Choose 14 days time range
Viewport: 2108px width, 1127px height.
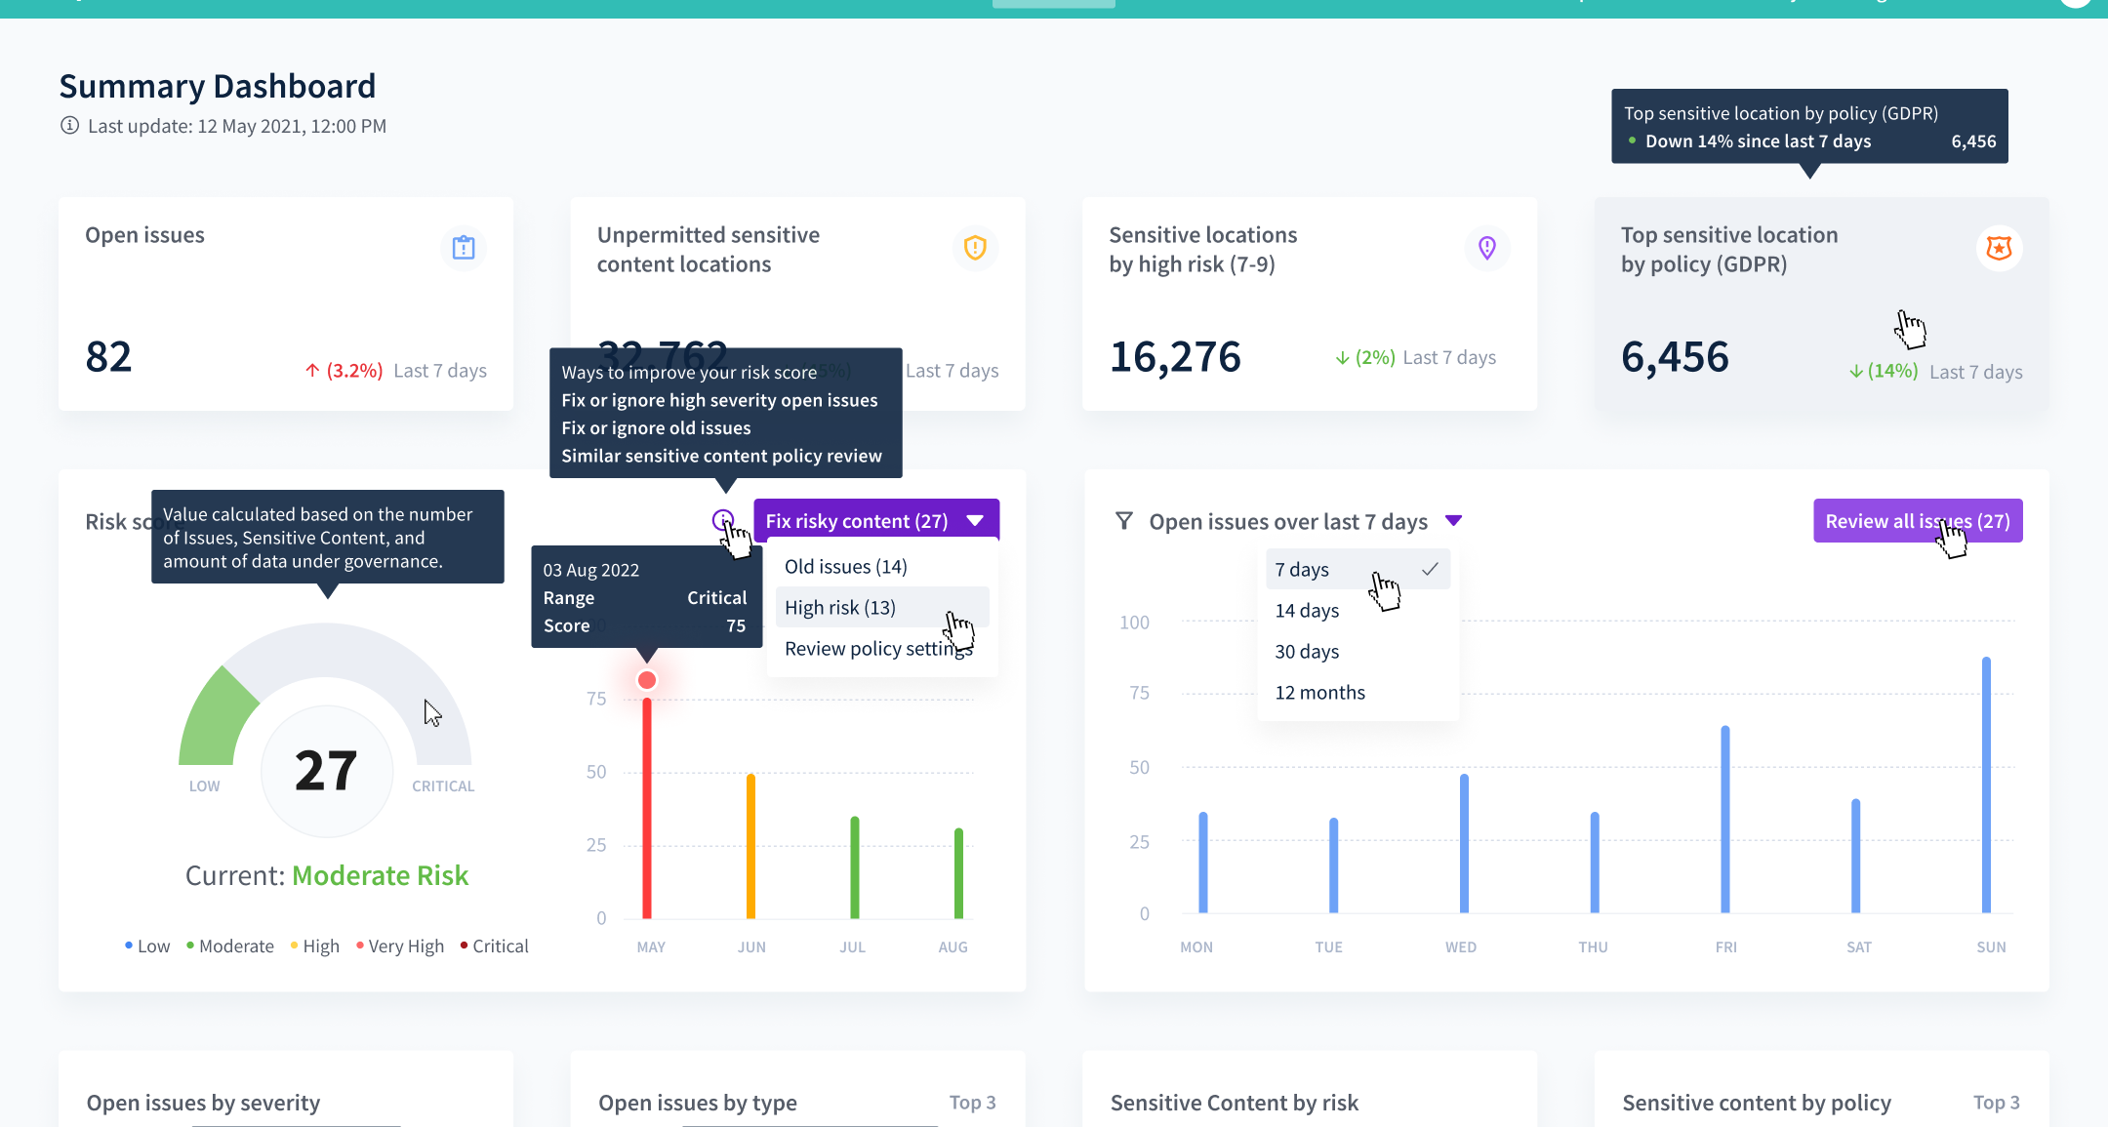(1358, 611)
